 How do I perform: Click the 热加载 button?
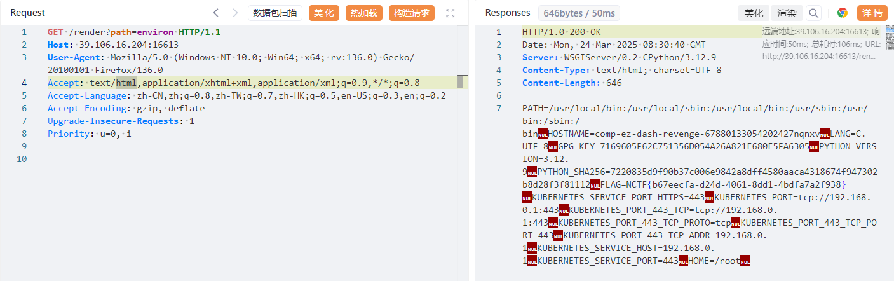[363, 13]
